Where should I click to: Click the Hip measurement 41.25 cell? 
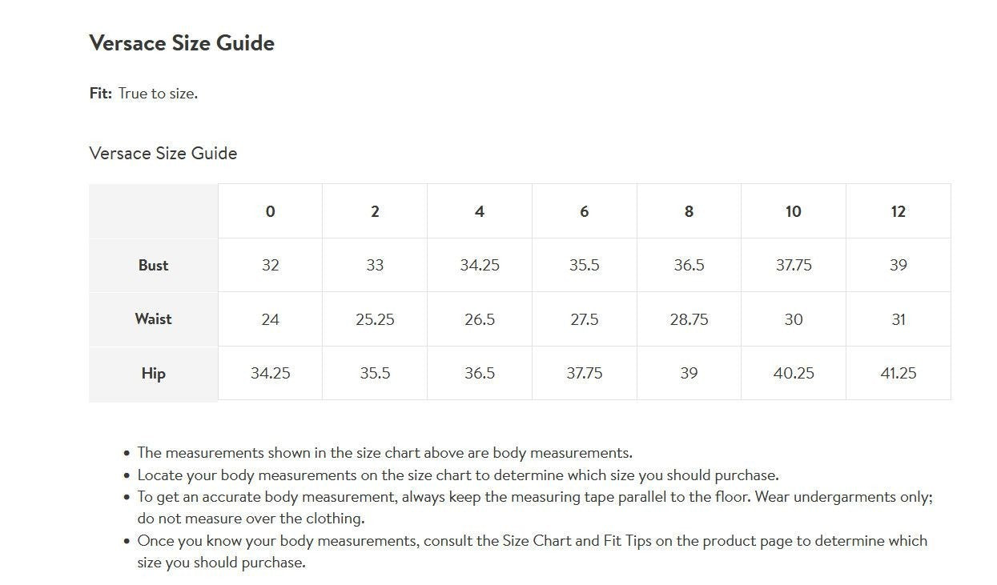pos(898,373)
